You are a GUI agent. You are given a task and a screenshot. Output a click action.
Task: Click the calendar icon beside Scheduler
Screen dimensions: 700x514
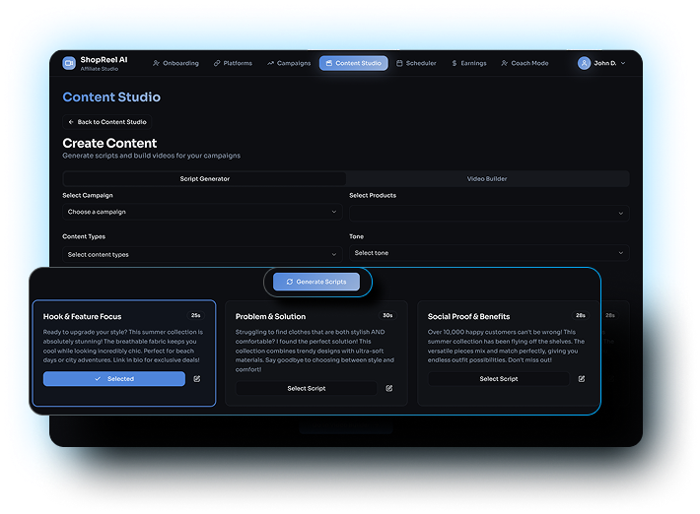coord(399,63)
